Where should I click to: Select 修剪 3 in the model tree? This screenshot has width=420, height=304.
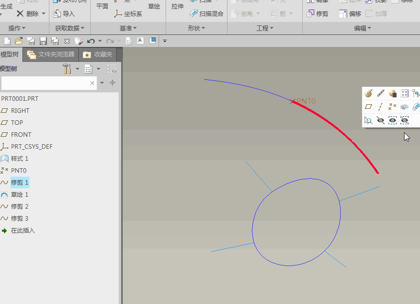tap(19, 219)
